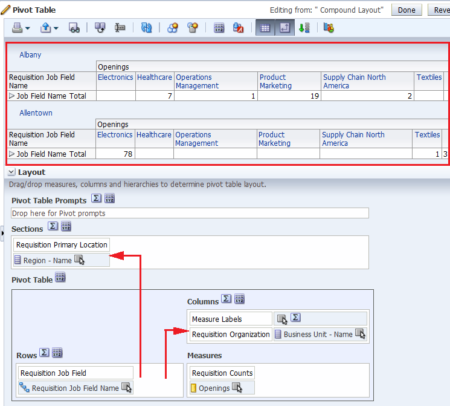Click the Openings measure item
The image size is (450, 406).
(x=222, y=388)
